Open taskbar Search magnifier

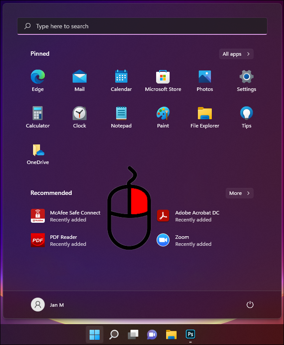click(x=114, y=335)
